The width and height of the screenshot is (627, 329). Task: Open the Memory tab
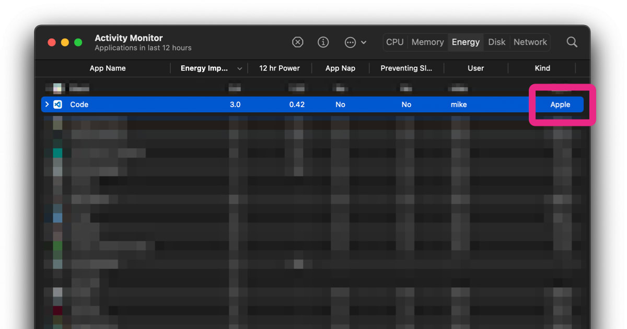point(427,42)
